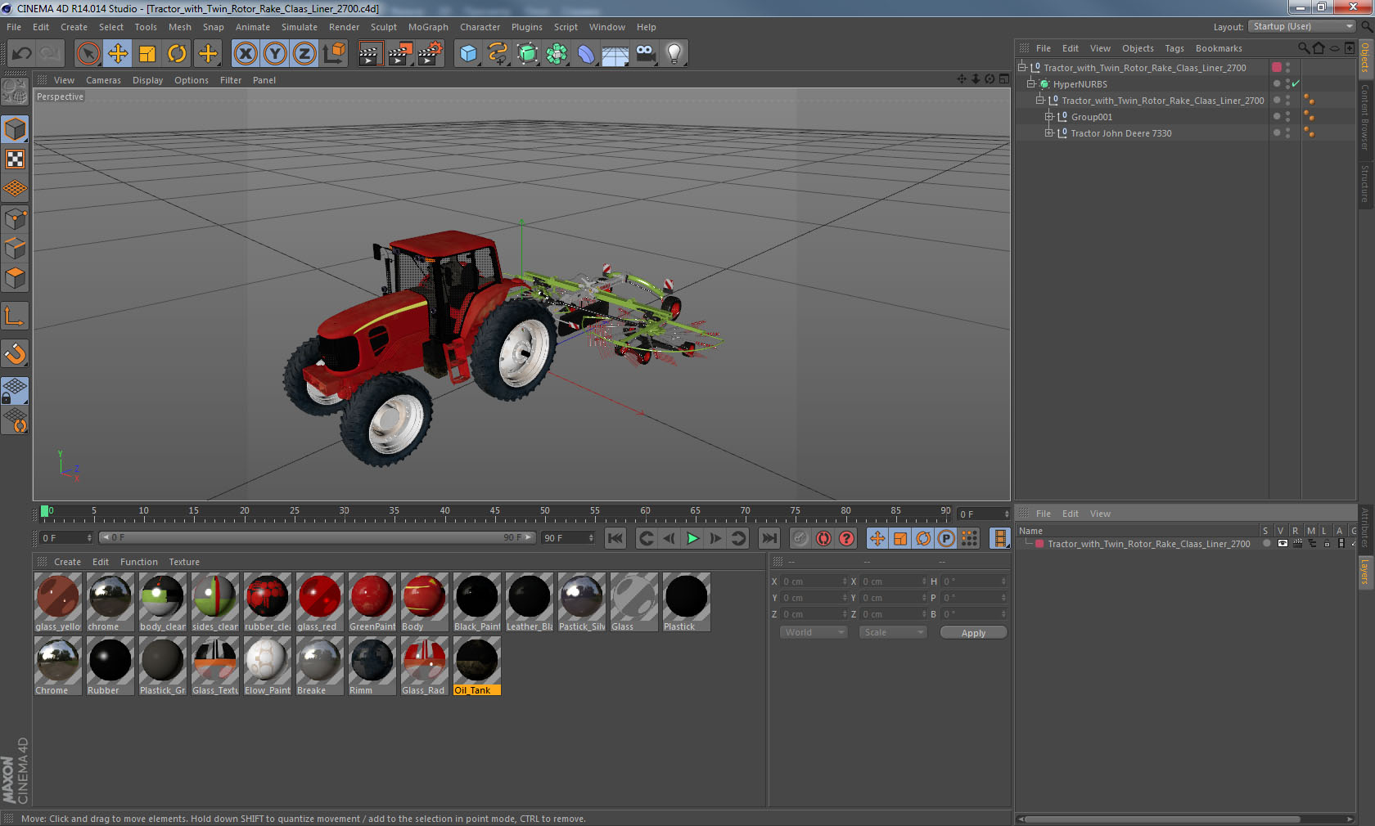Toggle Y-axis lock

tap(275, 54)
